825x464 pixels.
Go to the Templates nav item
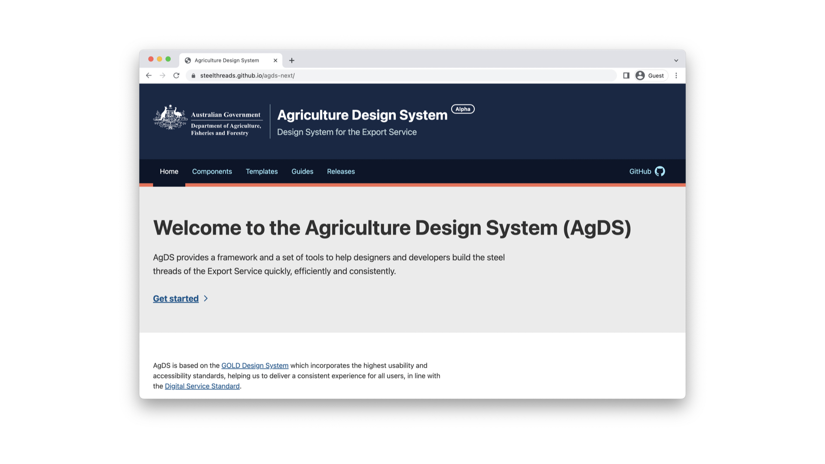coord(262,171)
